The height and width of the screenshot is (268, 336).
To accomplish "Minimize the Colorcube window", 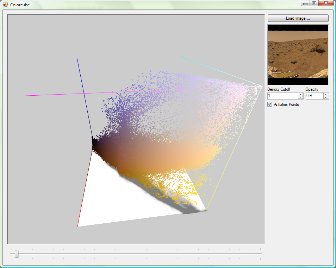I will (x=305, y=4).
